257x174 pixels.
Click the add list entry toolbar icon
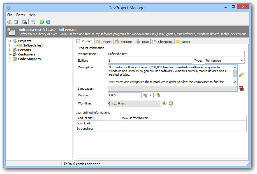point(16,22)
